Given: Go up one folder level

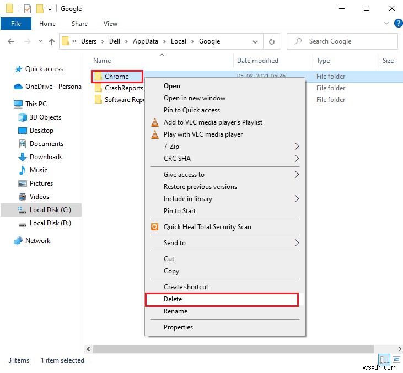Looking at the screenshot, I should [52, 41].
